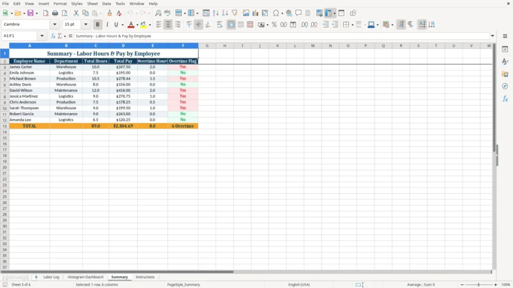Format selection as percent
The image size is (513, 288).
[274, 24]
